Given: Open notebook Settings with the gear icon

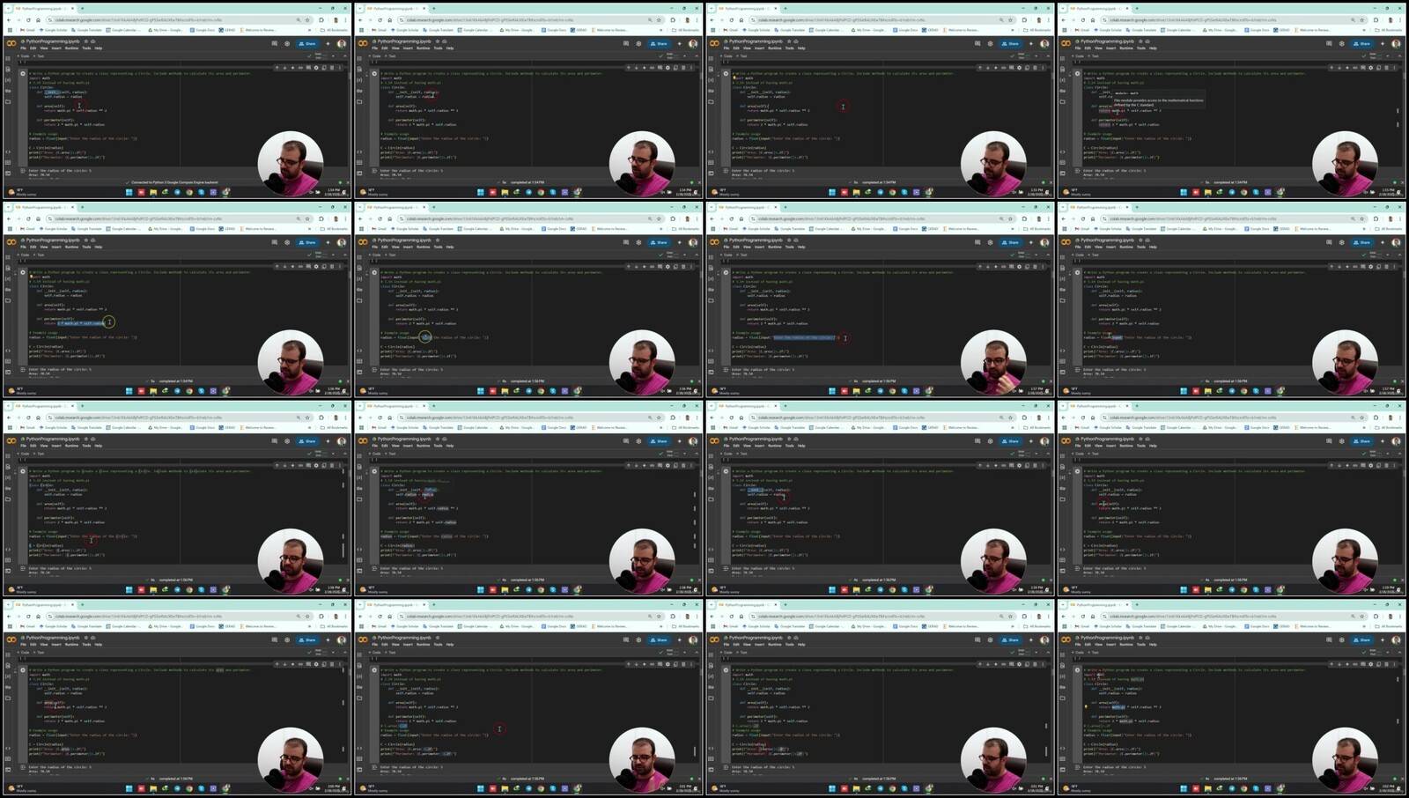Looking at the screenshot, I should pos(286,44).
